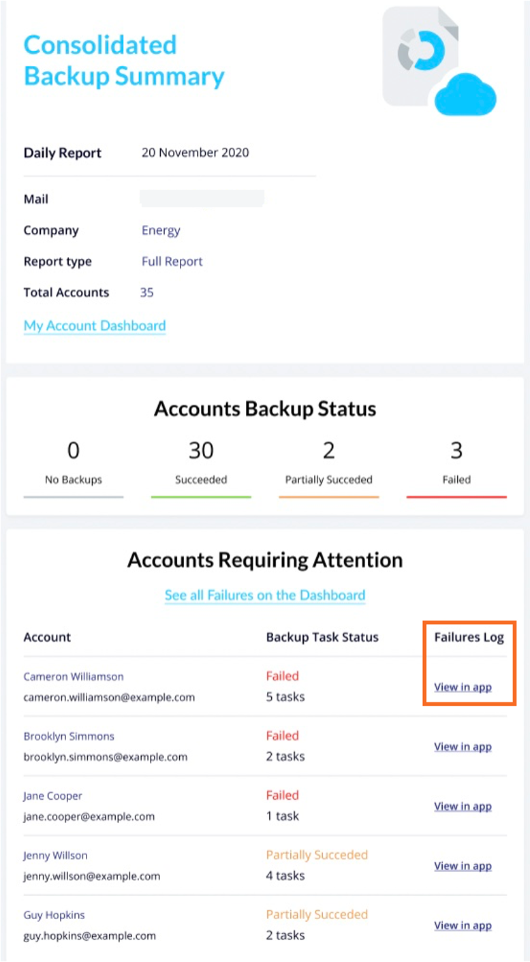View Jane Cooper failure log in app
The width and height of the screenshot is (530, 962).
pyautogui.click(x=463, y=806)
